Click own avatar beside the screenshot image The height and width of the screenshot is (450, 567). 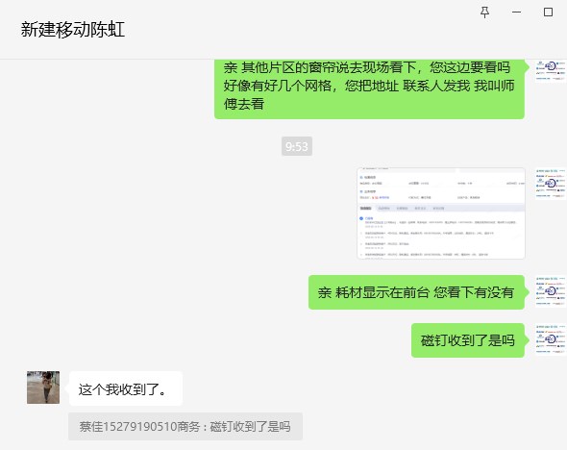pyautogui.click(x=551, y=184)
